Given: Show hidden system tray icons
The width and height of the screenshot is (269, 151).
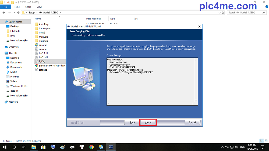Looking at the screenshot, I should [x=222, y=147].
